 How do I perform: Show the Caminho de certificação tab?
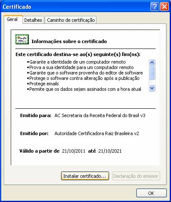tap(71, 20)
